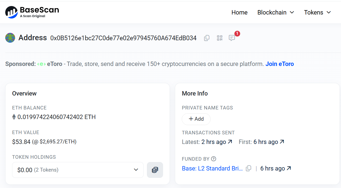Open the funding transaction arrow at 6 hrs ago in Funded By

(x=289, y=168)
